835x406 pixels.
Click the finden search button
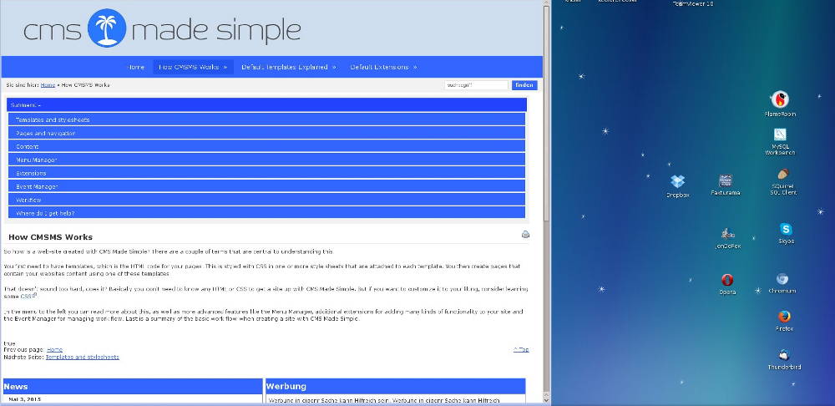pos(524,85)
